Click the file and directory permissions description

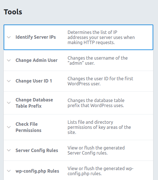(99, 127)
